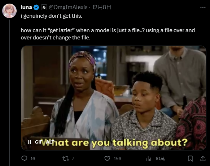This screenshot has height=166, width=210.
Task: View post analytics bar chart icon
Action: click(149, 159)
